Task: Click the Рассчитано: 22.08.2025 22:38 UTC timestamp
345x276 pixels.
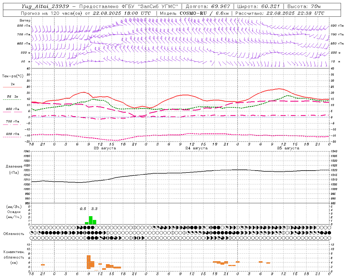Action: [280, 13]
